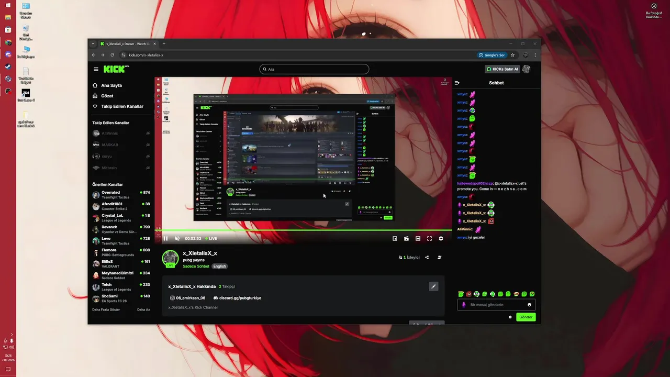Click the Sadece Sohbet category link

196,266
